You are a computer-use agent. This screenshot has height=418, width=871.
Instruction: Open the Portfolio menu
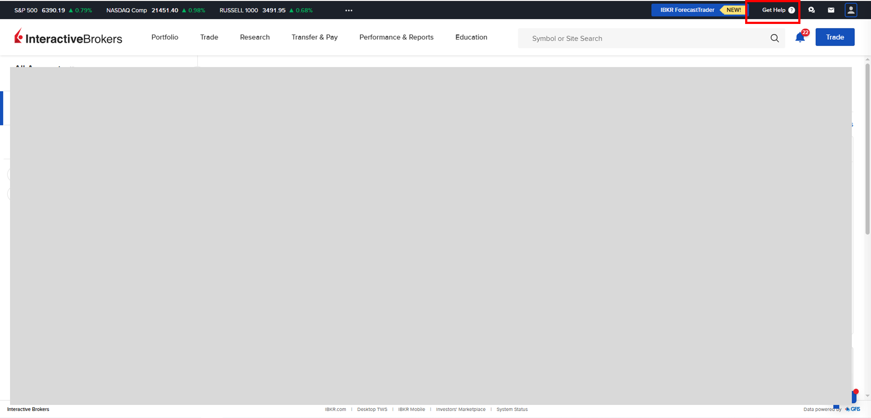165,37
